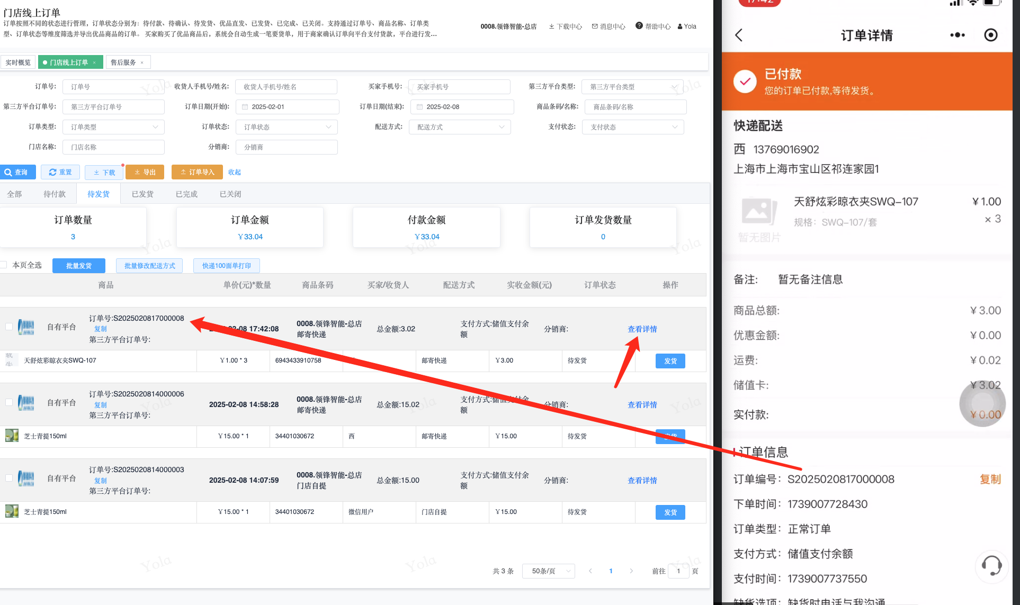The width and height of the screenshot is (1020, 605).
Task: Open the help center question icon
Action: 639,26
